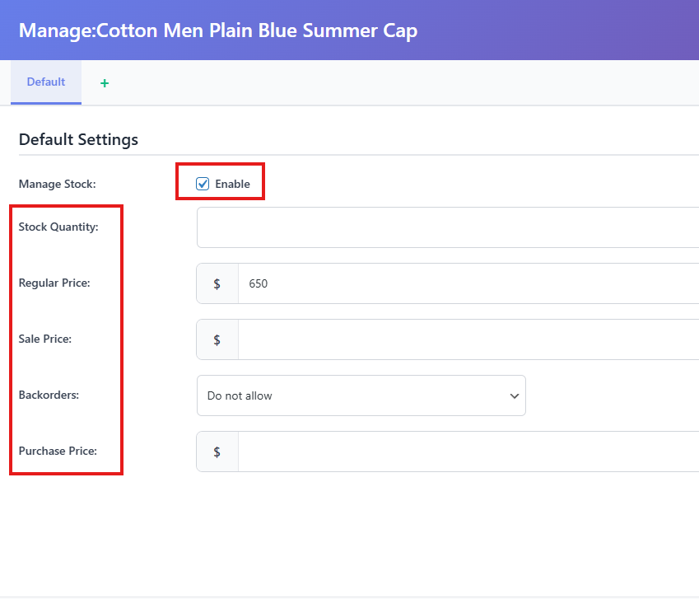Image resolution: width=699 pixels, height=599 pixels.
Task: Click the Manage Stock label
Action: 58,184
